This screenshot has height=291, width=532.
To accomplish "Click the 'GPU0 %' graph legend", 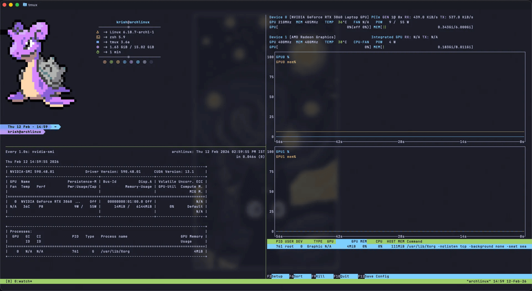I will (x=283, y=57).
